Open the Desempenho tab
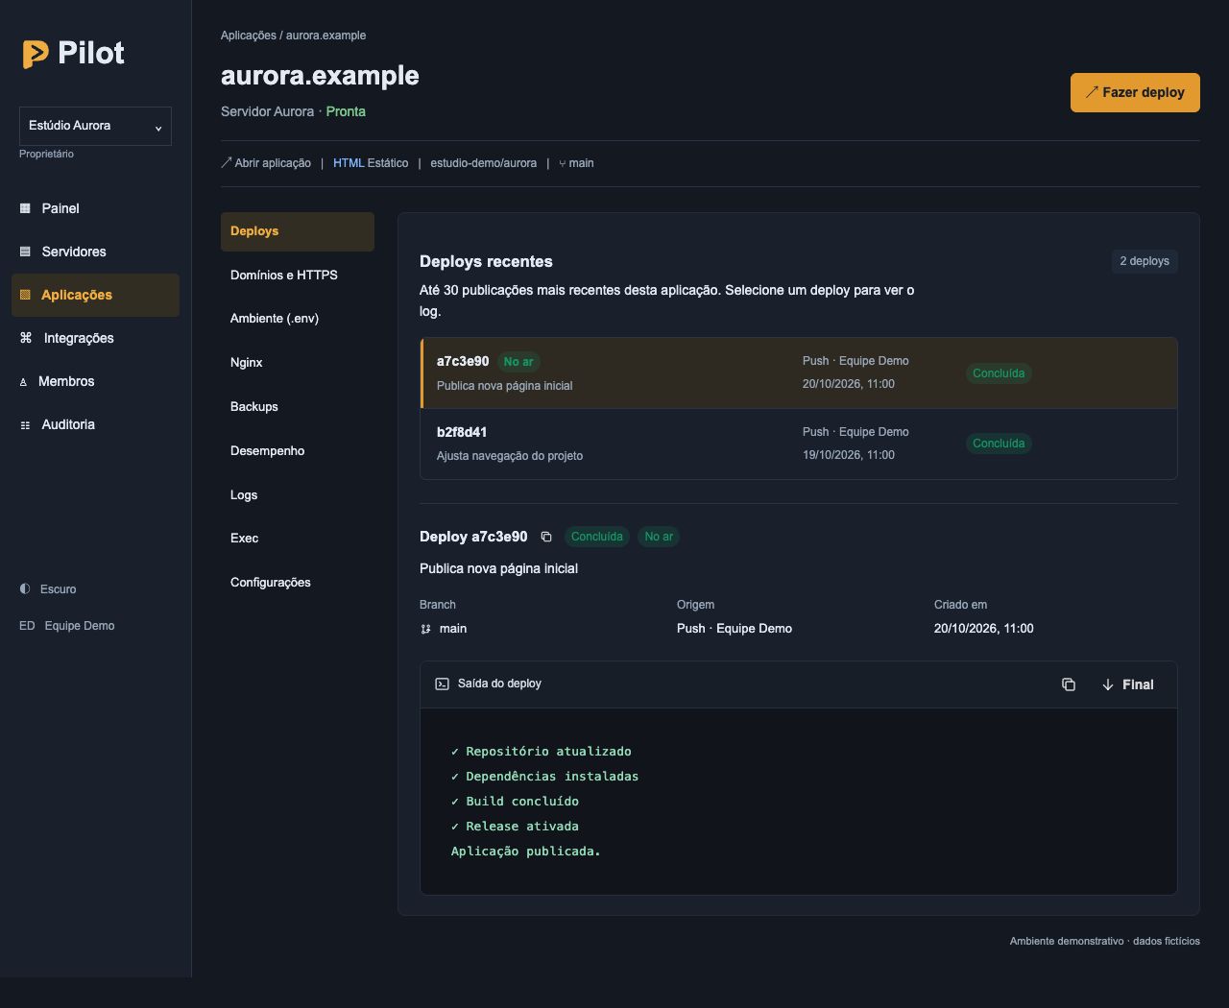1229x1008 pixels. click(298, 451)
